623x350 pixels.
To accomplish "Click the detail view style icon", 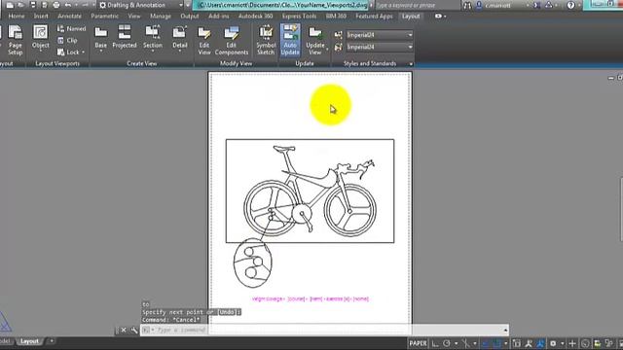I will tap(339, 47).
